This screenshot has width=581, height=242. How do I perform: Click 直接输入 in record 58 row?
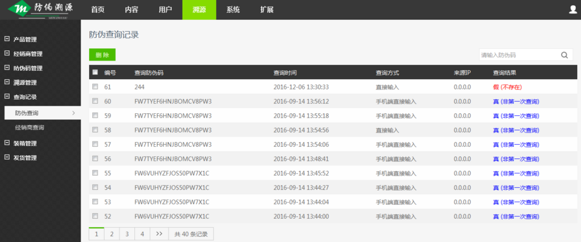point(387,130)
